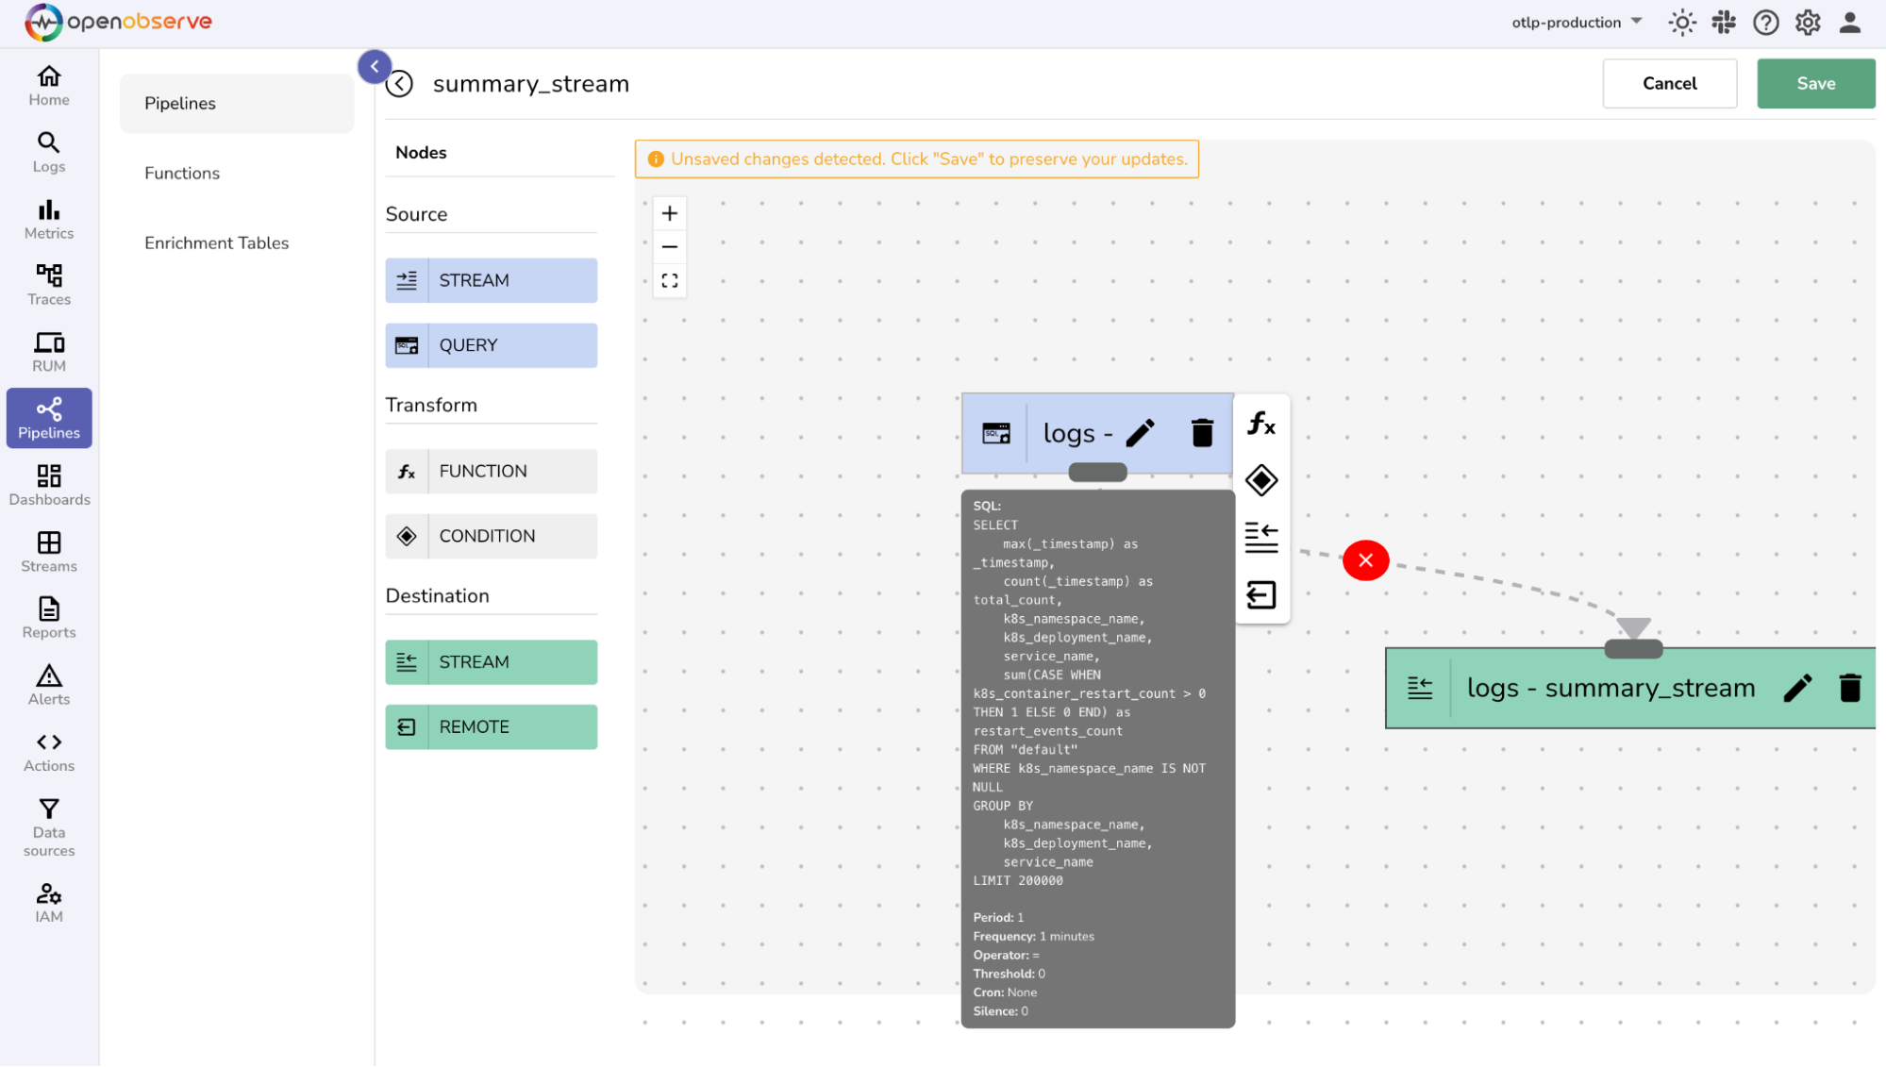
Task: Select the QUERY source node
Action: 491,345
